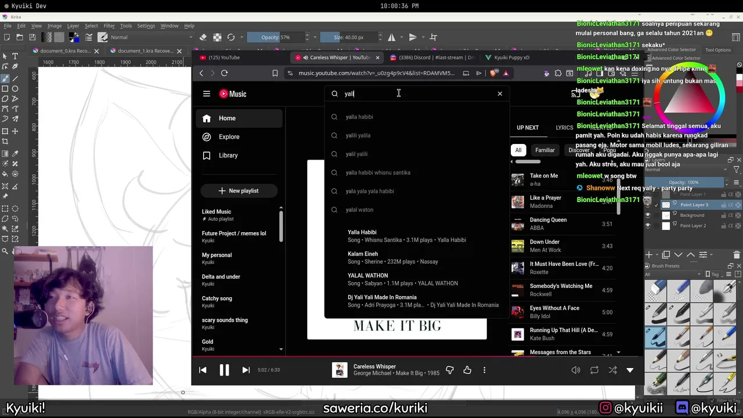743x418 pixels.
Task: Skip to the next track
Action: click(x=246, y=370)
